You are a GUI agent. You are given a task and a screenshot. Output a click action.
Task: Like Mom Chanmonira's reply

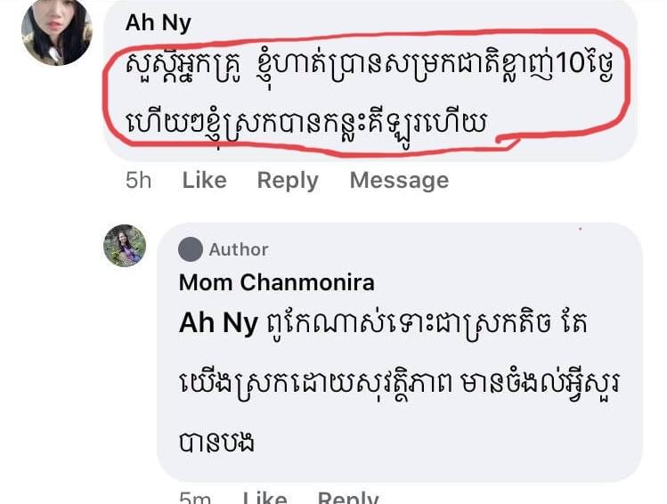[x=264, y=499]
